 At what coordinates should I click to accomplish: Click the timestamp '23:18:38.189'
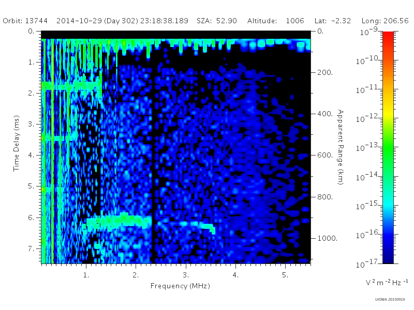point(164,21)
